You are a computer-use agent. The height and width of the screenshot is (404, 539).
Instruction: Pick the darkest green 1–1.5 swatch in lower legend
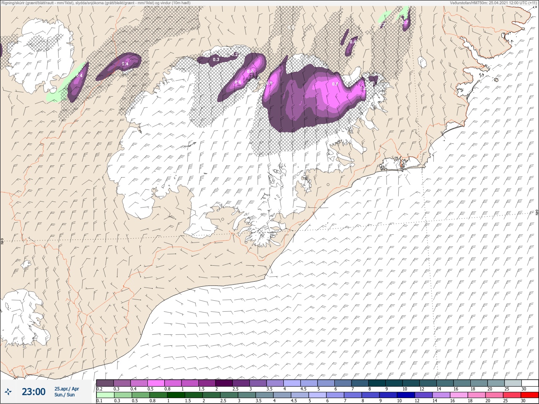[x=176, y=395]
